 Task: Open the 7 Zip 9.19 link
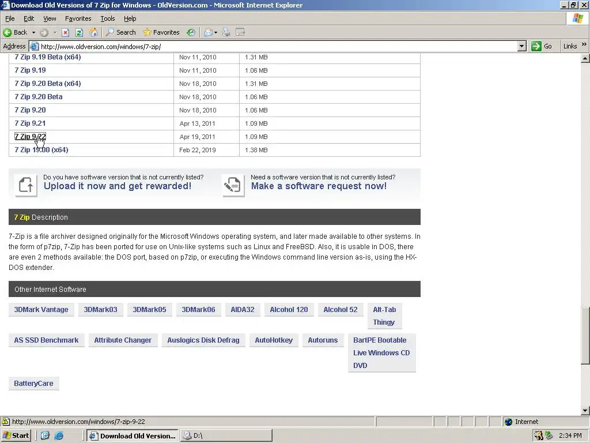pyautogui.click(x=30, y=70)
